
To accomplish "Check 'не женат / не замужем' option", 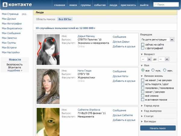I will coord(143,80).
